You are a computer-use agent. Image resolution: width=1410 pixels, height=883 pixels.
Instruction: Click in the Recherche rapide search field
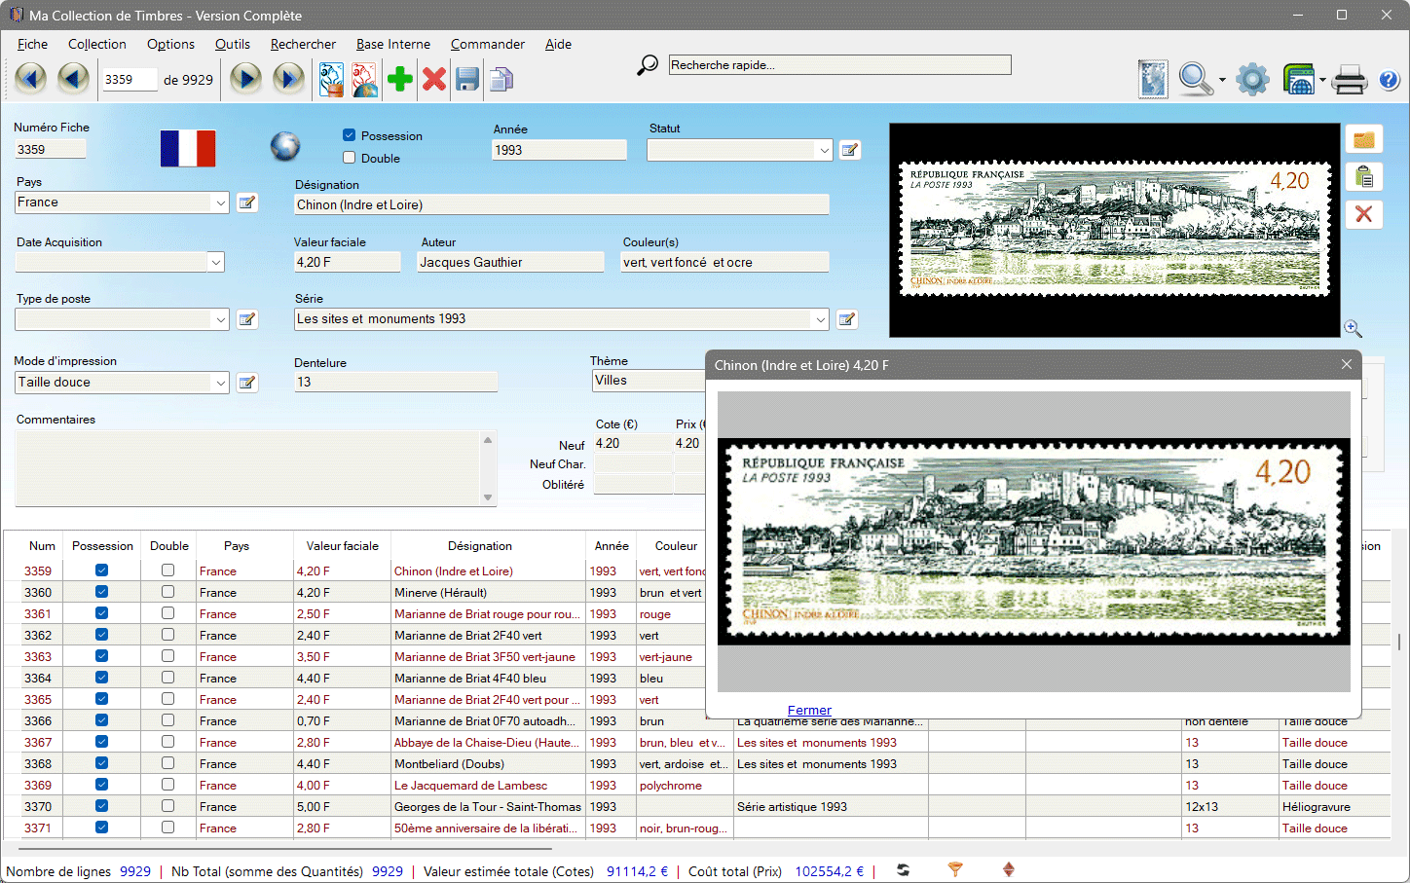click(x=839, y=65)
